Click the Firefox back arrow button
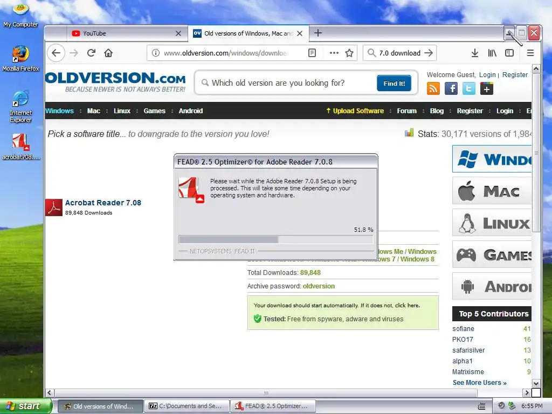The width and height of the screenshot is (552, 414). tap(56, 53)
